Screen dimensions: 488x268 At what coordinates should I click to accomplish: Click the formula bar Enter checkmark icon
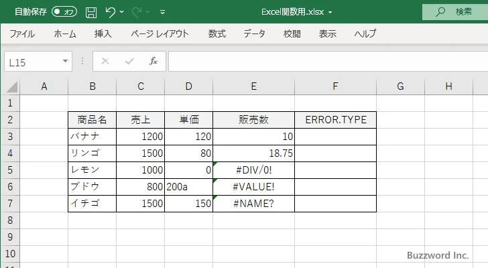click(x=129, y=62)
